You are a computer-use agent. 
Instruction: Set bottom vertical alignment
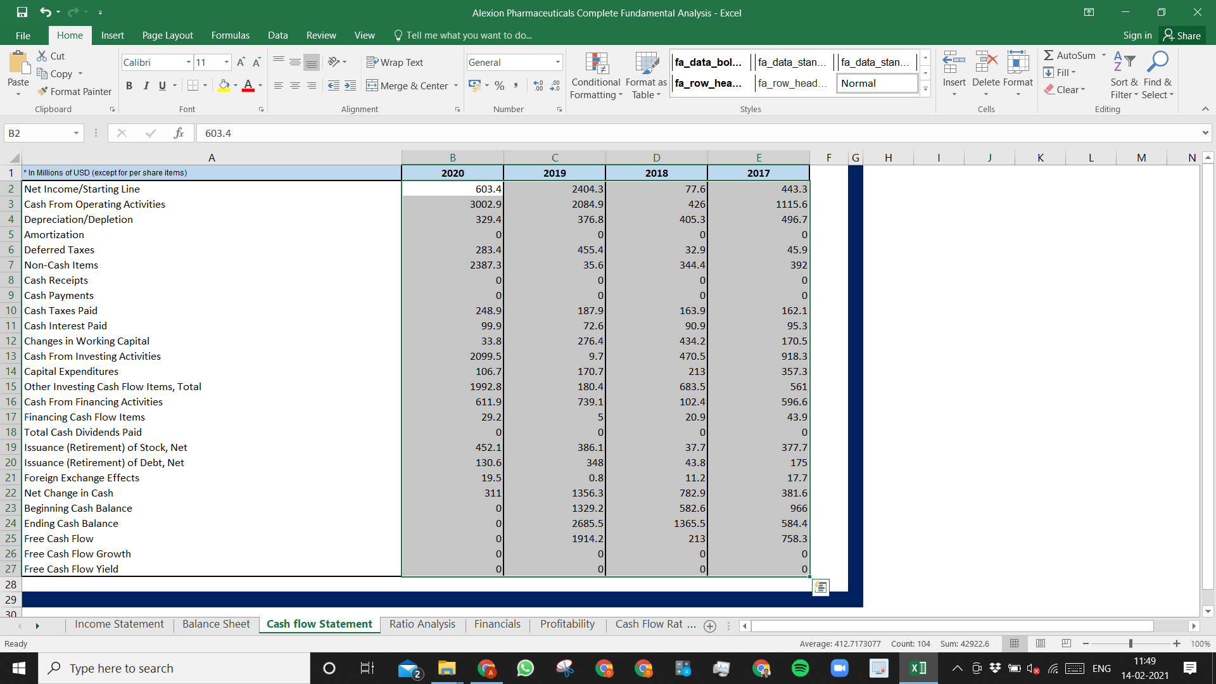click(312, 61)
